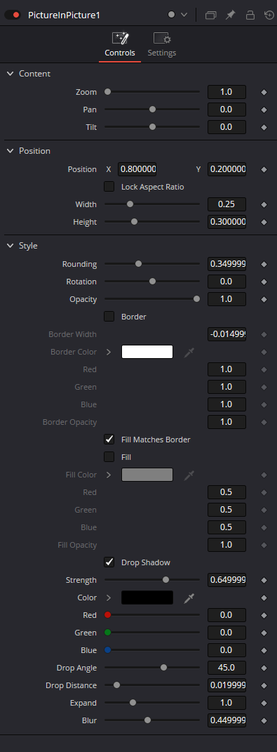The image size is (277, 752).
Task: Open the black drop shadow color swatch
Action: point(147,598)
